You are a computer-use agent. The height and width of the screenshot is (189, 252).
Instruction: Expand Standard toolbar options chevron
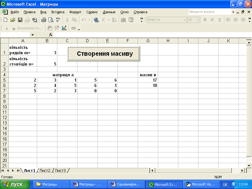[x=141, y=20]
